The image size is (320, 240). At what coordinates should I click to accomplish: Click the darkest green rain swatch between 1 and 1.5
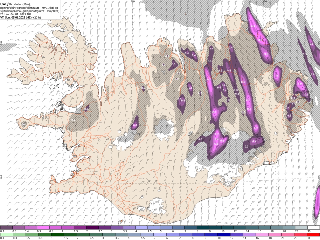coord(57,235)
